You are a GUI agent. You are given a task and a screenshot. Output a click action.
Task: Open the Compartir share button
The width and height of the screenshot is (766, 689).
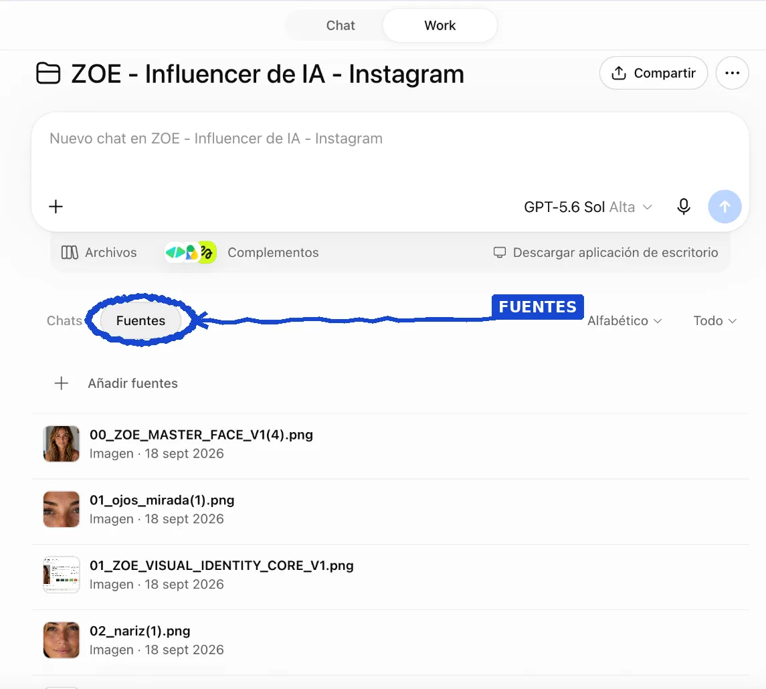[x=653, y=73]
